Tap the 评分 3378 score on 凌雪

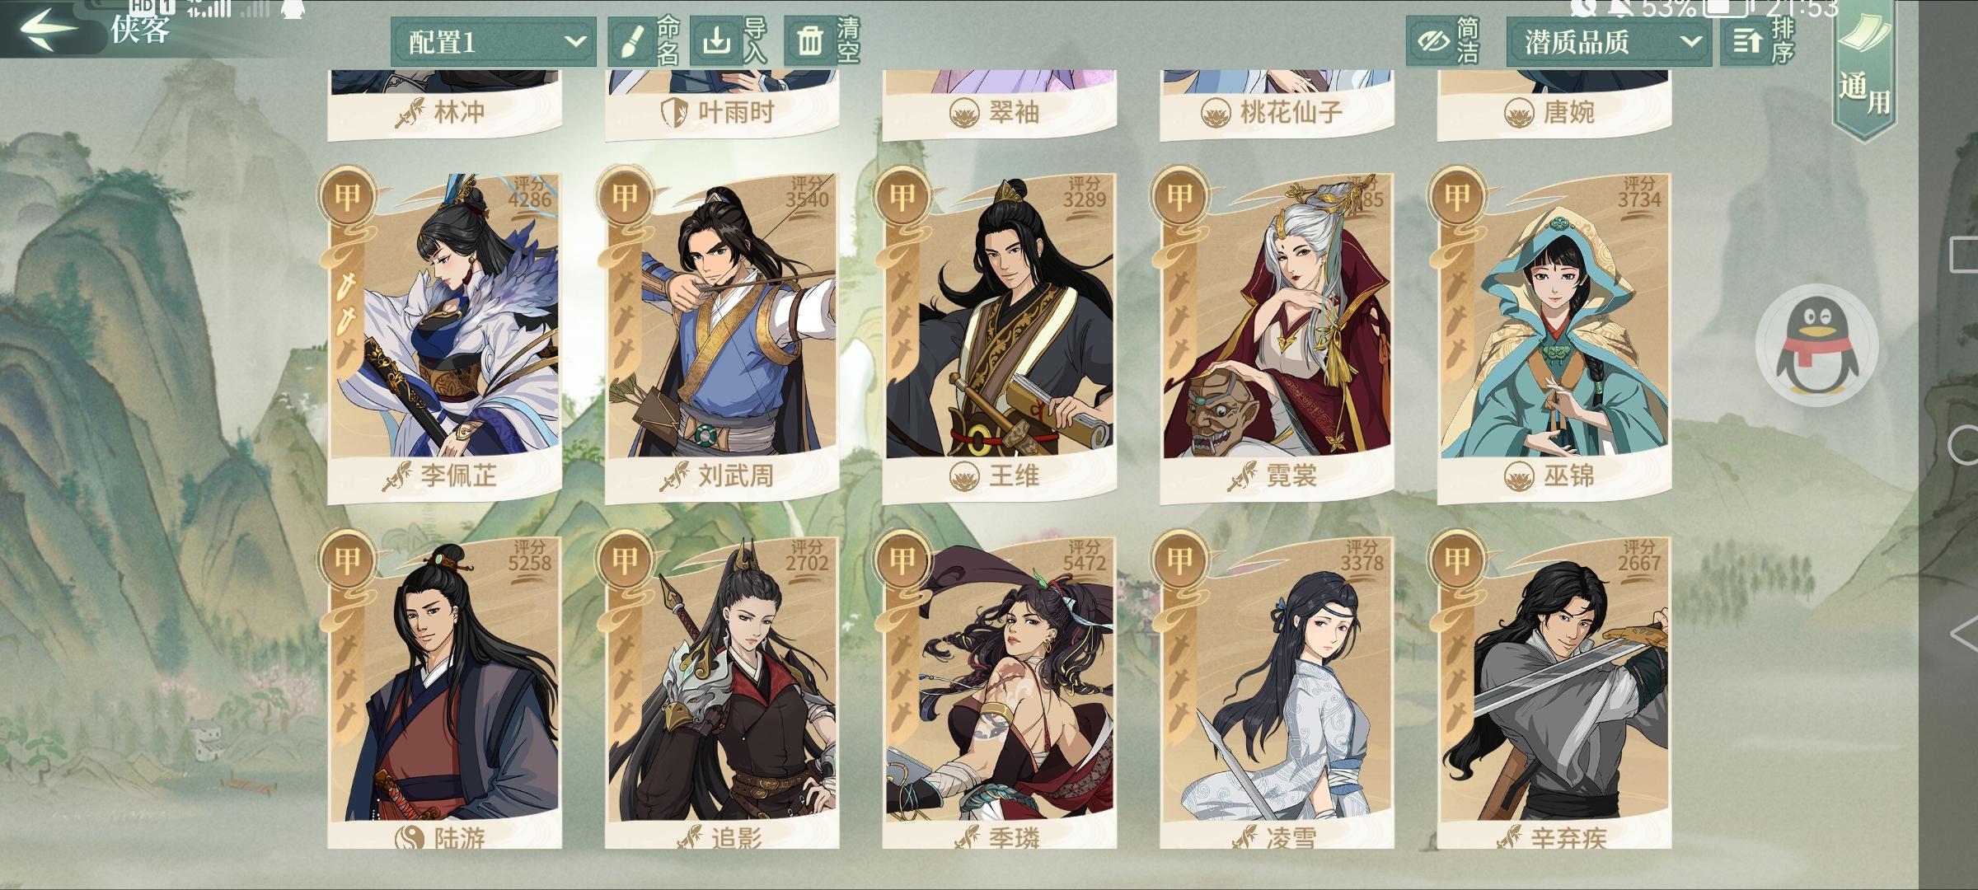1362,556
